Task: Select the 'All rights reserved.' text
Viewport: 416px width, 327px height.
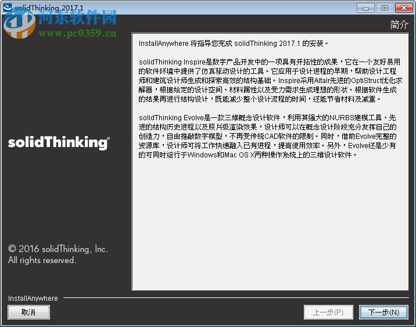Action: [x=42, y=260]
